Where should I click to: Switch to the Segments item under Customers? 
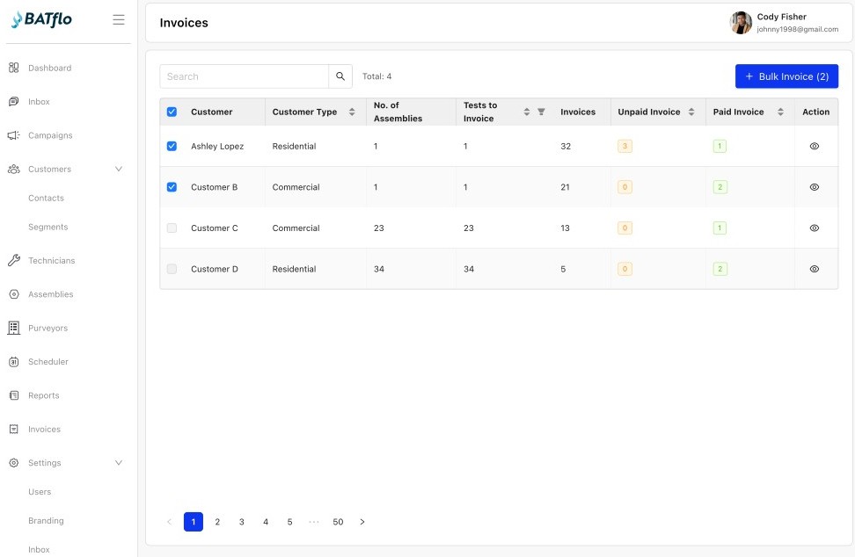47,227
